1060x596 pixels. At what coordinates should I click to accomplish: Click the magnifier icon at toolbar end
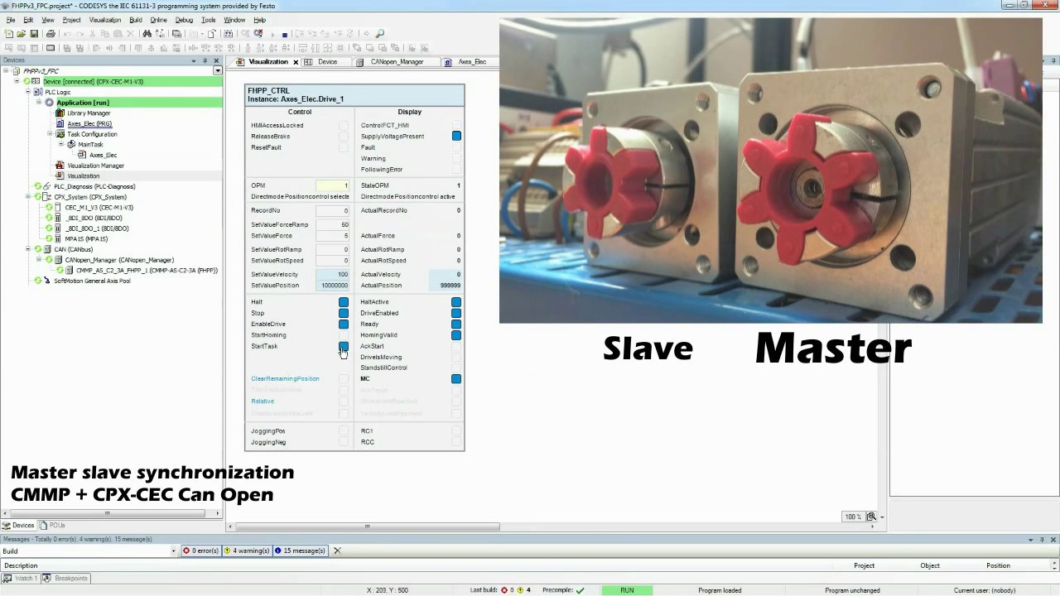click(380, 34)
